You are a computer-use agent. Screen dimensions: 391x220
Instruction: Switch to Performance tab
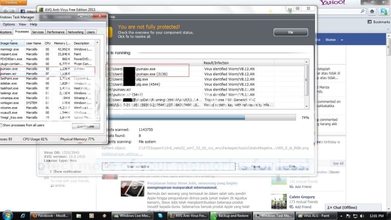(55, 32)
